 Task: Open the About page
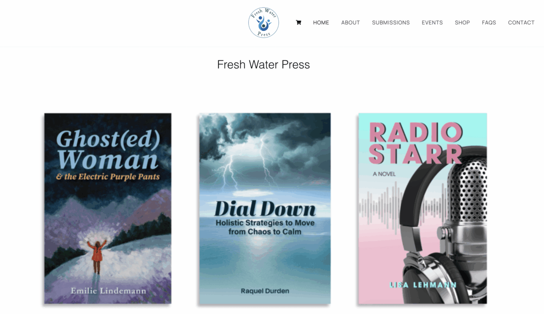(x=350, y=23)
